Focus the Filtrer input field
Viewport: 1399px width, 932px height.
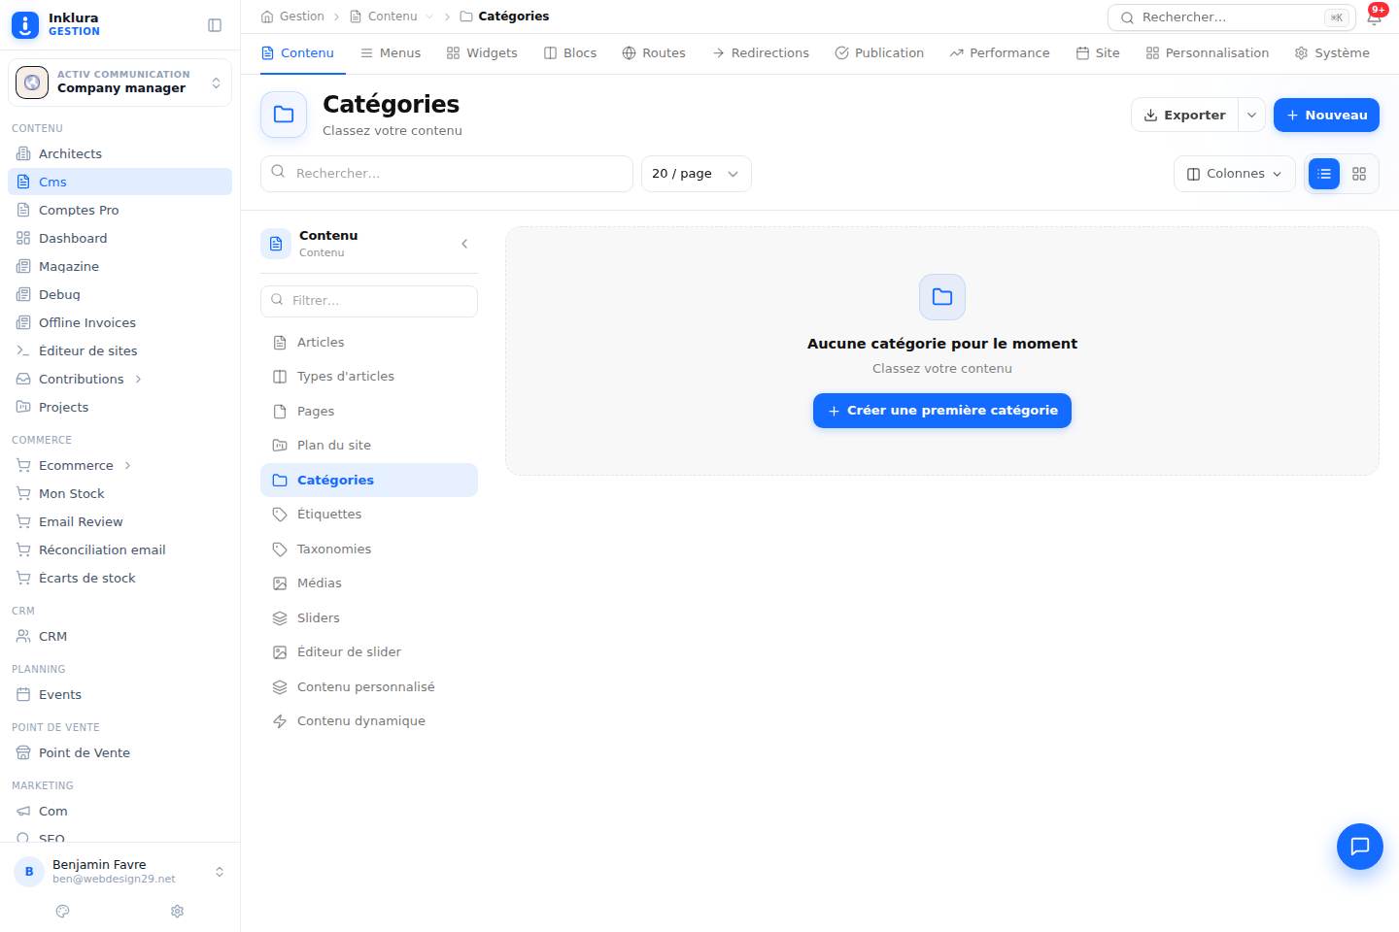pyautogui.click(x=369, y=301)
